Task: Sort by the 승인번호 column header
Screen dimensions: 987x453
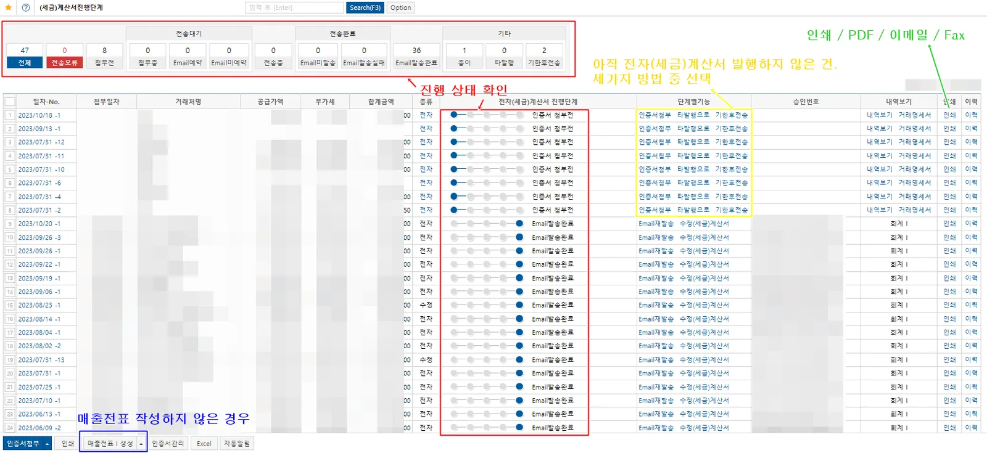Action: 806,102
